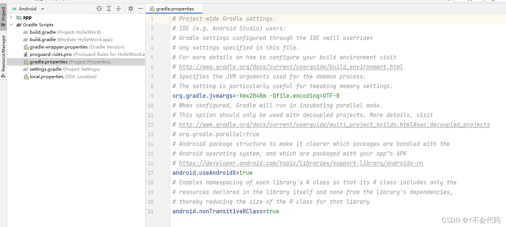Click the expand all icon in project panel

coord(109,9)
